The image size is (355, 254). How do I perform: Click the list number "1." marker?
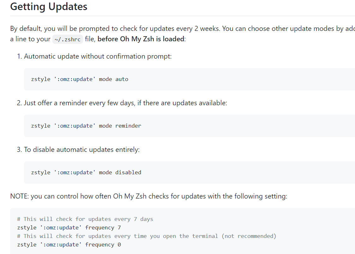coord(19,56)
